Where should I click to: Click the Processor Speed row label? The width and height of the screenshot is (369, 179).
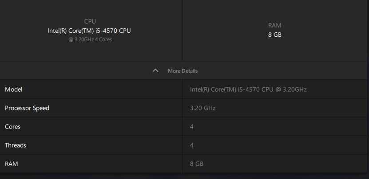click(x=27, y=108)
